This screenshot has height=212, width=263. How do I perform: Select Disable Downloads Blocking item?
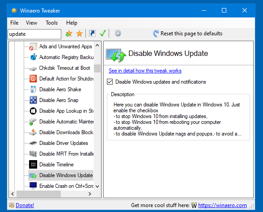[x=66, y=132]
